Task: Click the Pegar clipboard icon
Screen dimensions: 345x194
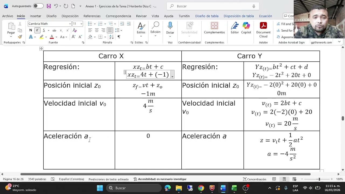Action: pos(11,26)
